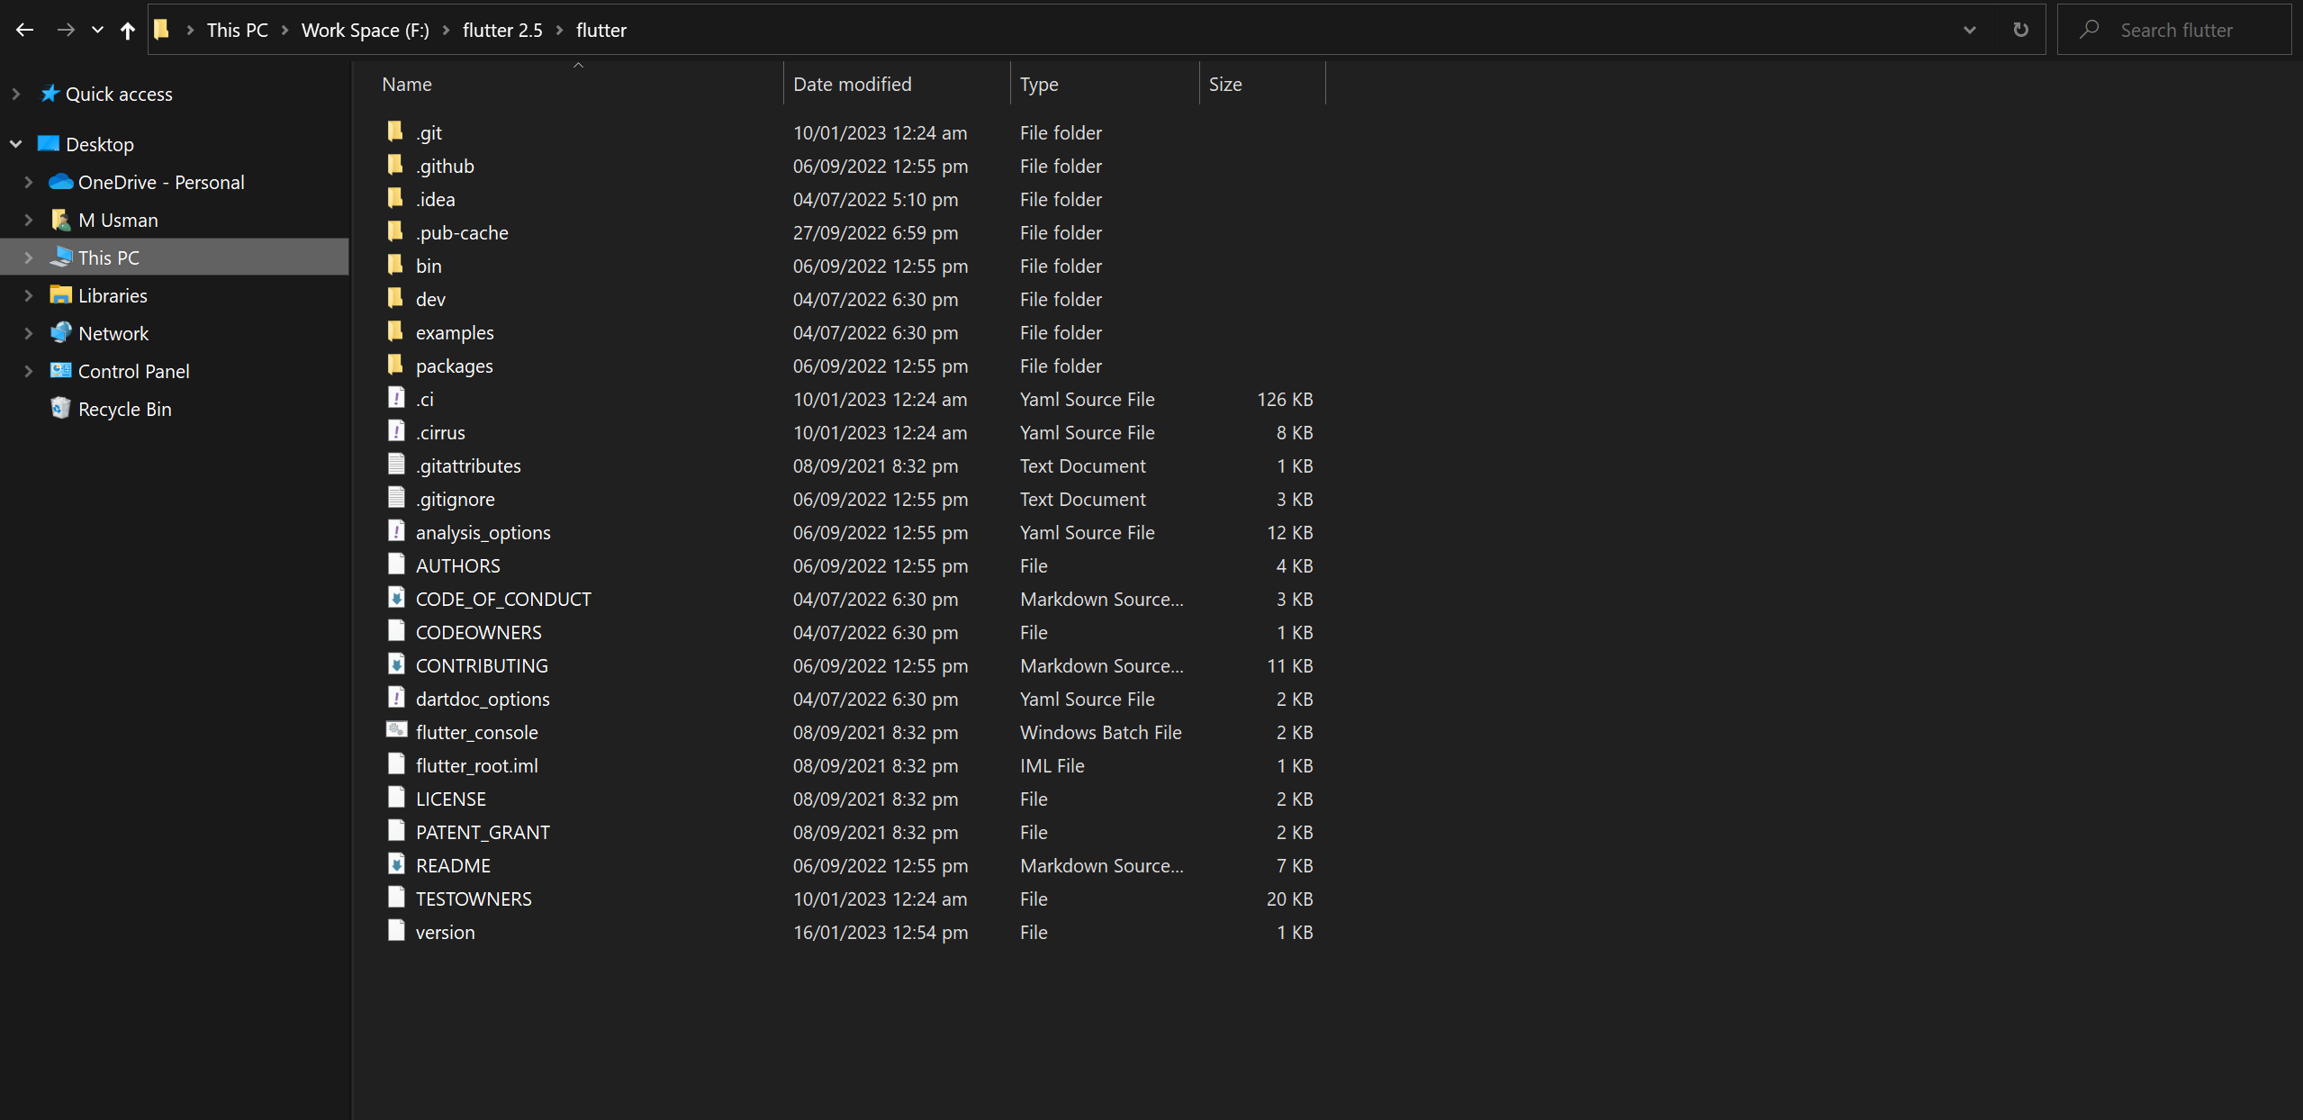This screenshot has height=1120, width=2303.
Task: Click the address bar folder icon
Action: [x=162, y=30]
